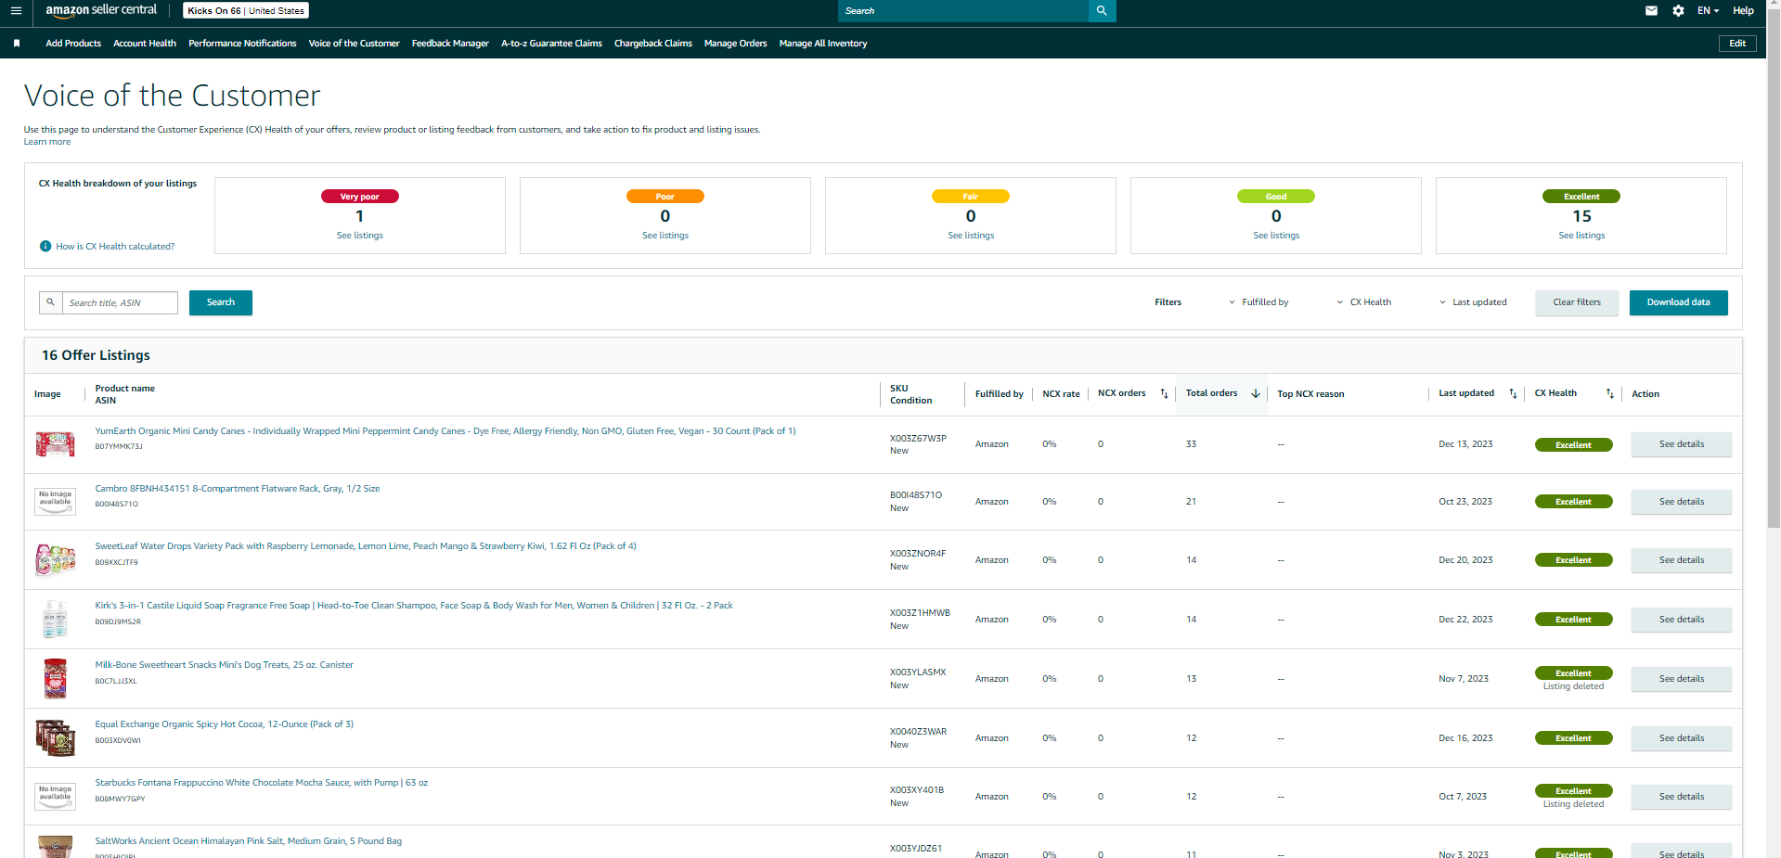This screenshot has height=858, width=1781.
Task: Open Cambro 8-Compartment Flatware Rack product link
Action: tap(238, 489)
